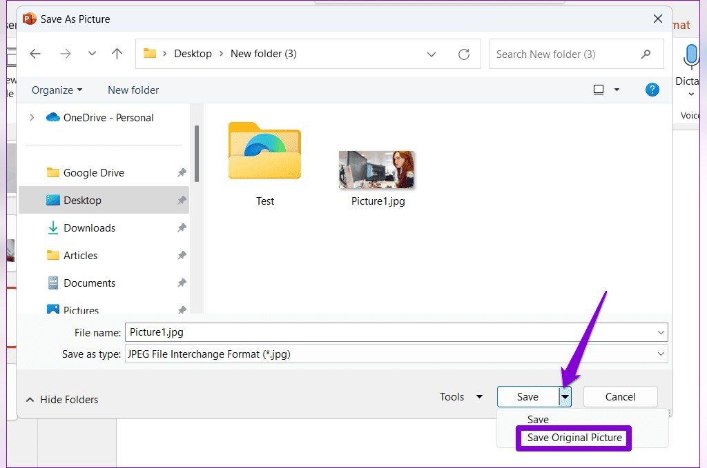
Task: Select New folder (3) breadcrumb
Action: (264, 54)
